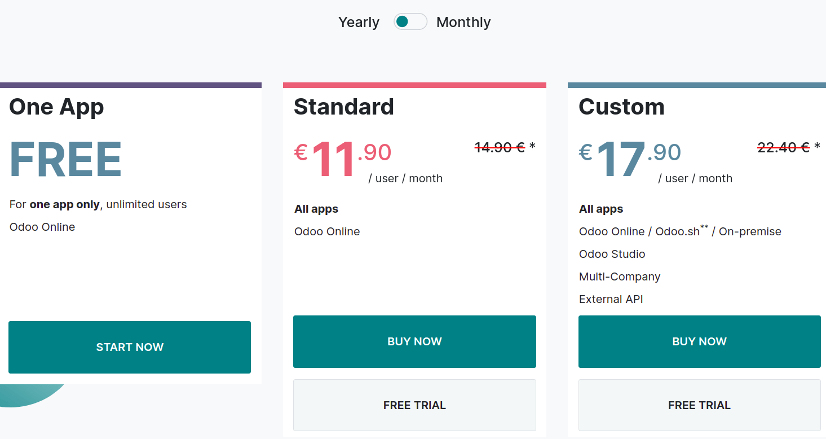Click the FREE price text
Screen dimensions: 826x439
pos(65,160)
